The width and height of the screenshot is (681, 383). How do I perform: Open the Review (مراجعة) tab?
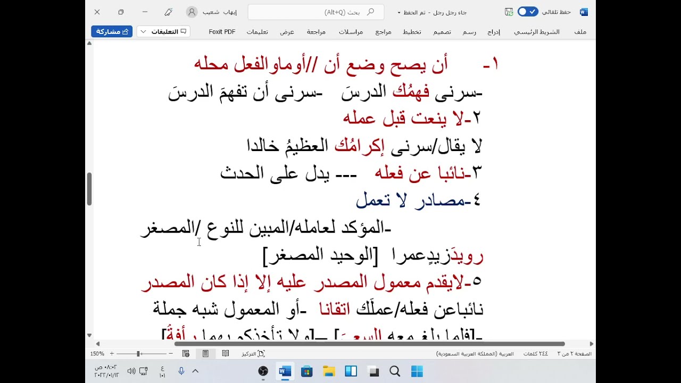[x=316, y=32]
